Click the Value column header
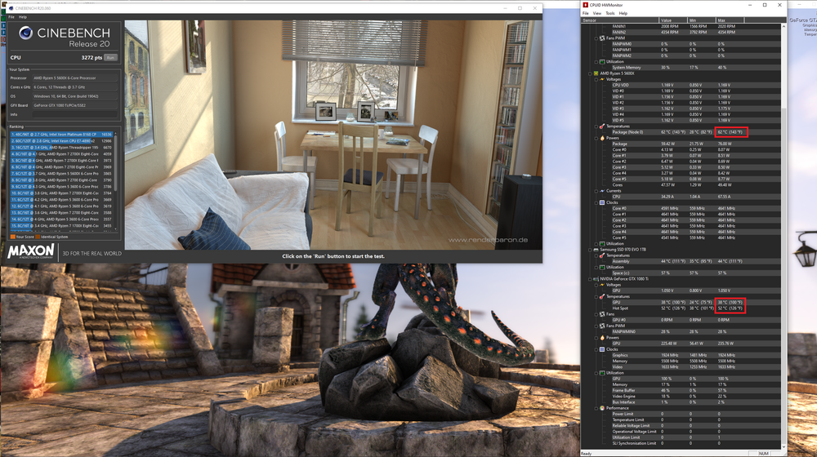This screenshot has height=457, width=817. tap(673, 20)
